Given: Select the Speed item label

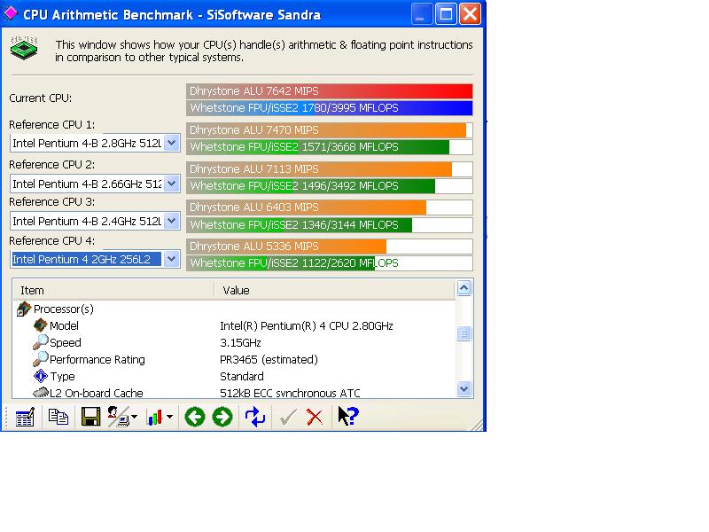Looking at the screenshot, I should pyautogui.click(x=66, y=342).
